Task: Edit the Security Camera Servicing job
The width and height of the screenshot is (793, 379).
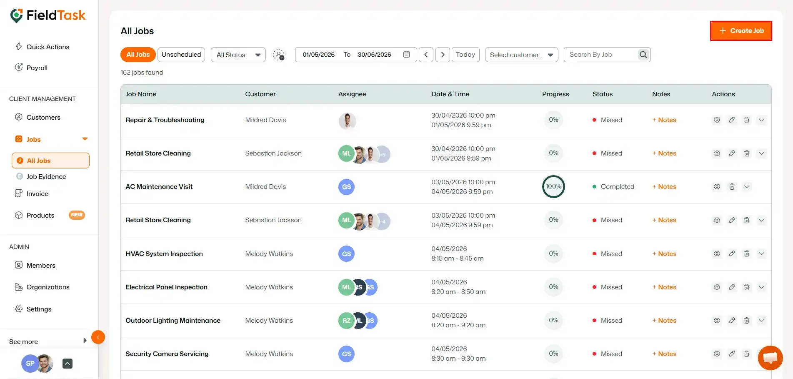Action: (732, 354)
